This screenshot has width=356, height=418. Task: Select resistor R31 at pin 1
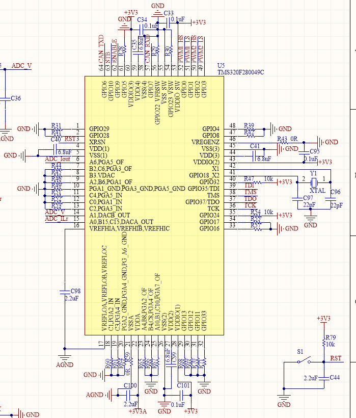(x=58, y=129)
